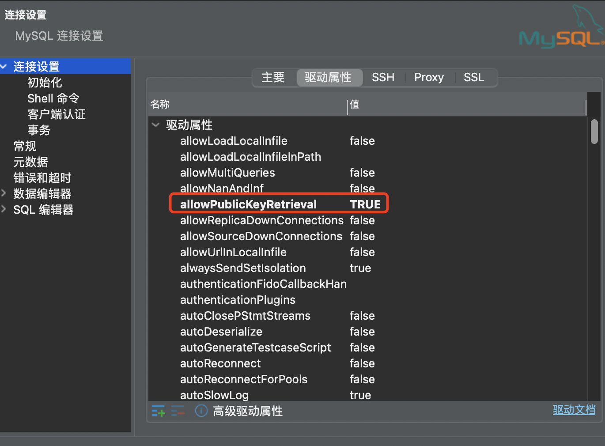
Task: Select the allowUrlInLocalInfile property
Action: coord(233,252)
